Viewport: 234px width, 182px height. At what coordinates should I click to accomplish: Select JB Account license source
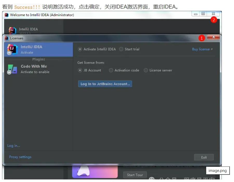(x=80, y=70)
